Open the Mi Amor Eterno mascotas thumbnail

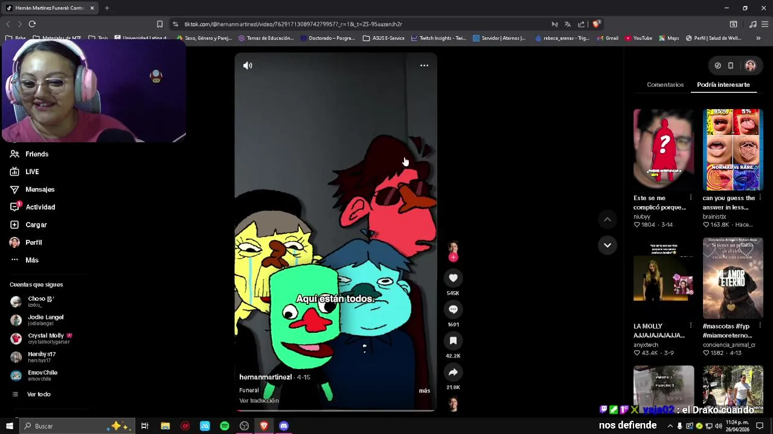pos(733,278)
